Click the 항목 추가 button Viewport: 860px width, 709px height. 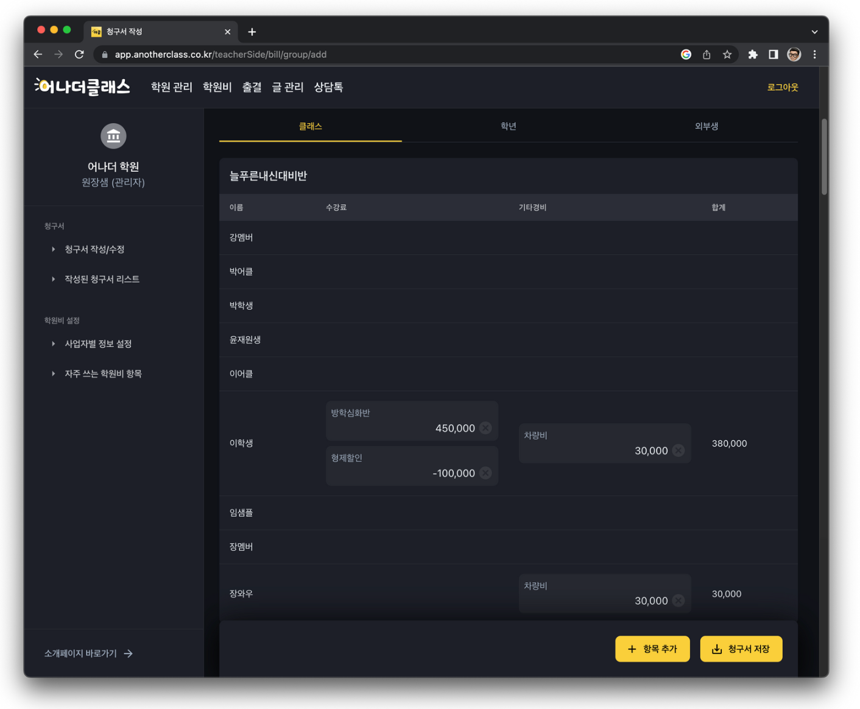pos(652,649)
